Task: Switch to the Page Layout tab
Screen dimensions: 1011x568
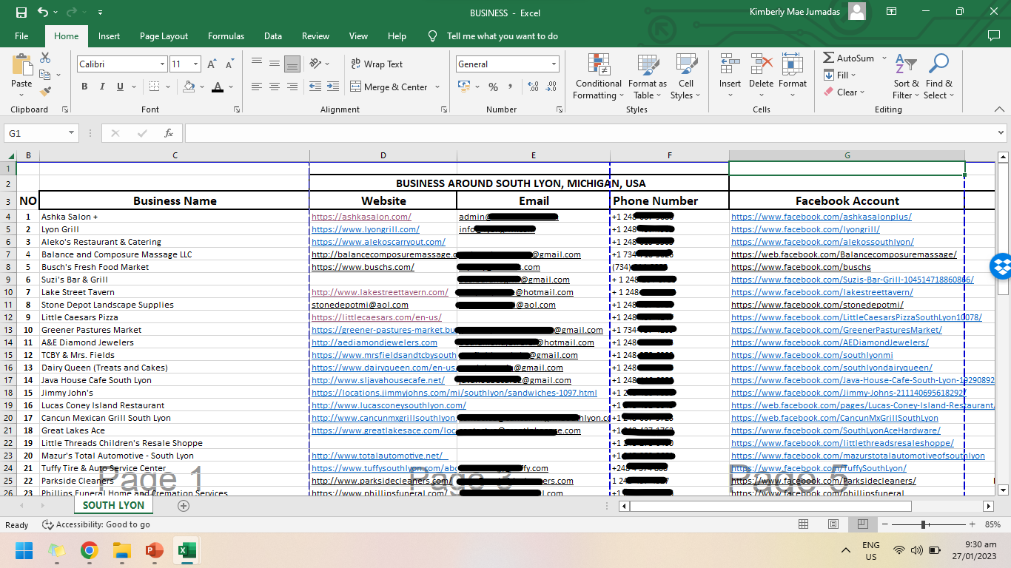Action: click(x=164, y=36)
